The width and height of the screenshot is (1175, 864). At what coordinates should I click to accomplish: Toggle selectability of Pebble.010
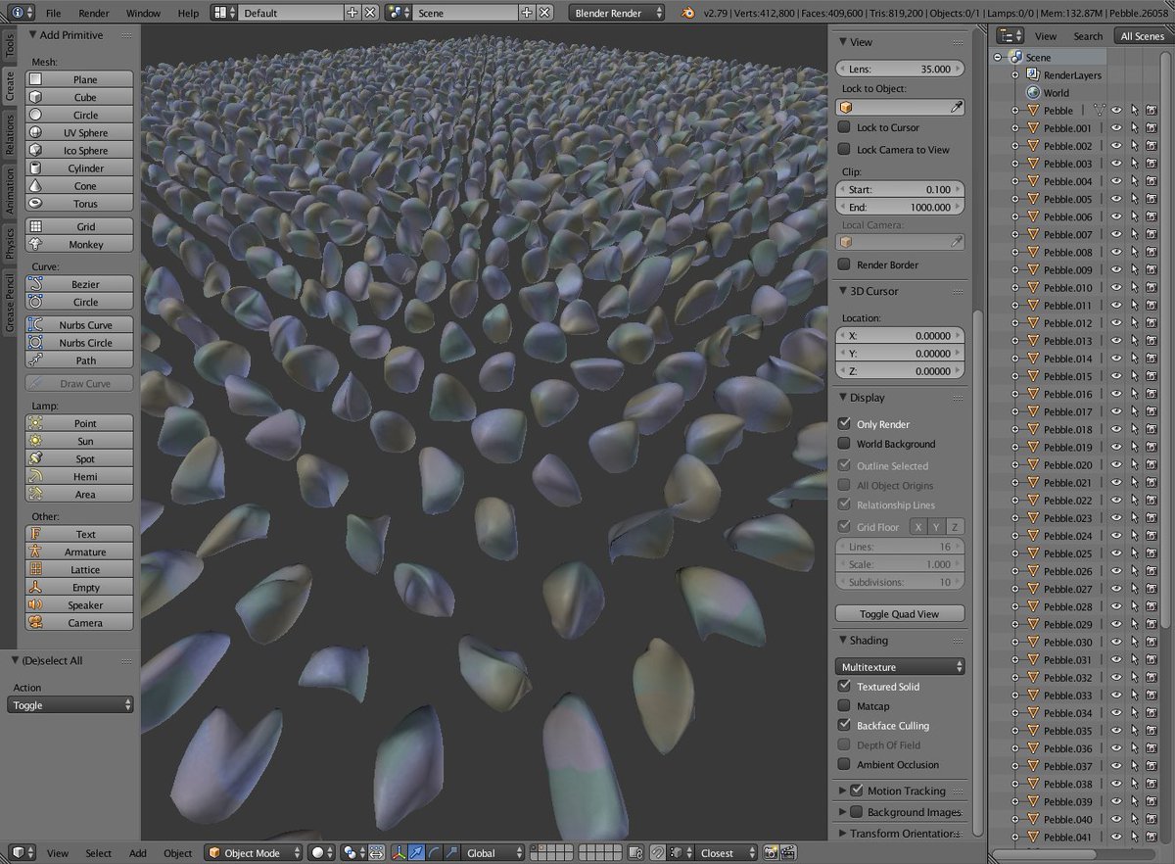pos(1134,288)
